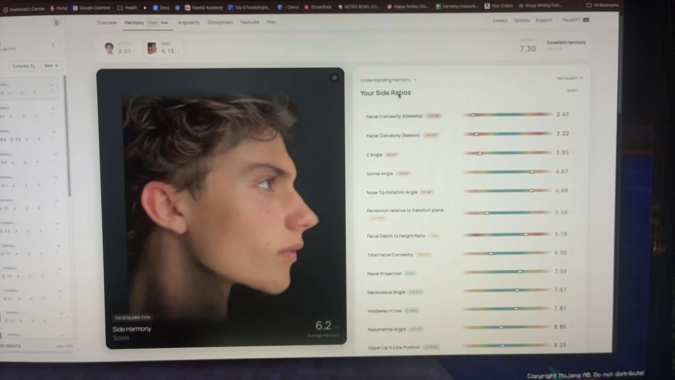
Task: Open FaceGPT from the top bar
Action: pos(575,20)
